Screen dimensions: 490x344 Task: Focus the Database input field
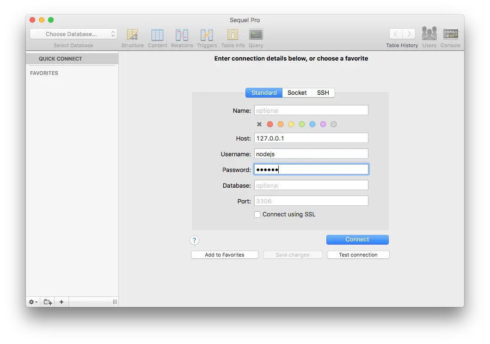pyautogui.click(x=311, y=185)
